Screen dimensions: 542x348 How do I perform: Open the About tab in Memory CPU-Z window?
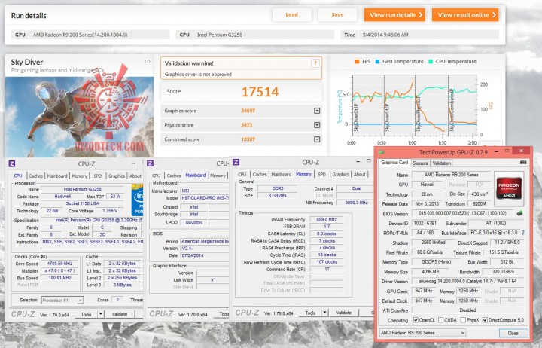(360, 174)
